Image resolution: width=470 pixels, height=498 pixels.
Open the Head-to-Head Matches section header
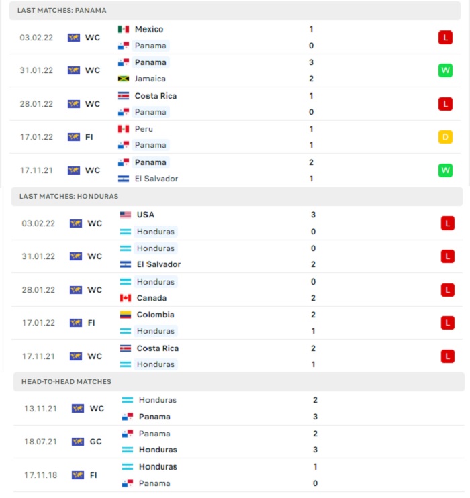[x=238, y=381]
